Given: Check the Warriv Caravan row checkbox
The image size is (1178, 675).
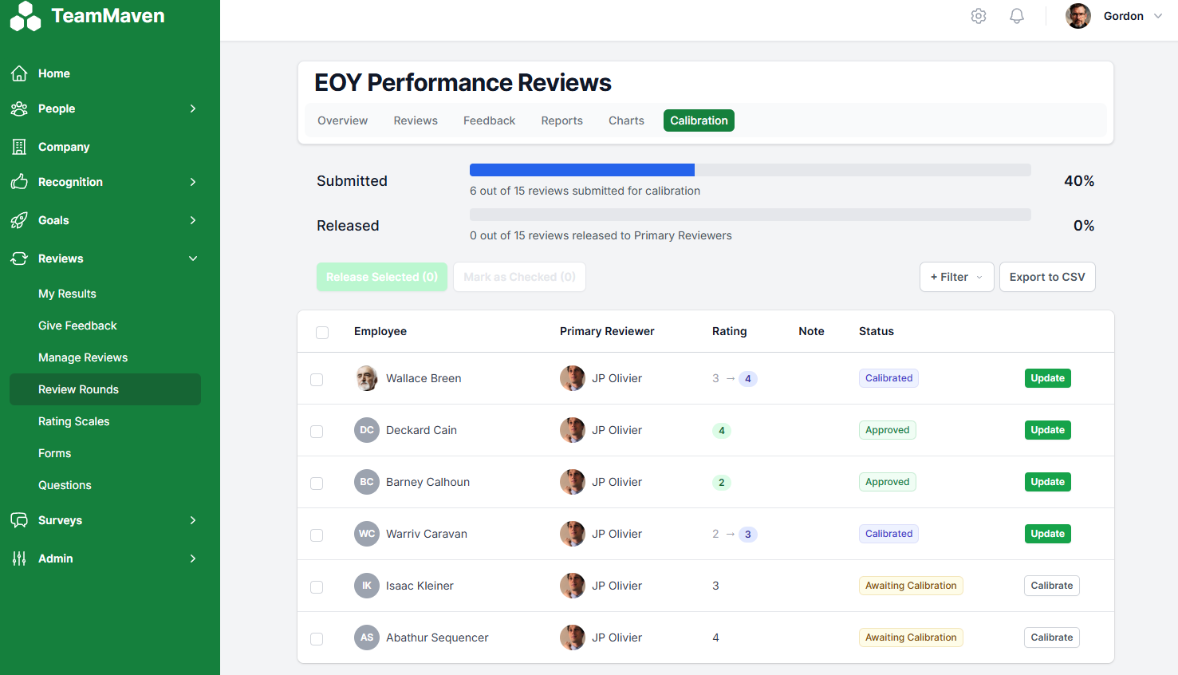Looking at the screenshot, I should tap(317, 535).
